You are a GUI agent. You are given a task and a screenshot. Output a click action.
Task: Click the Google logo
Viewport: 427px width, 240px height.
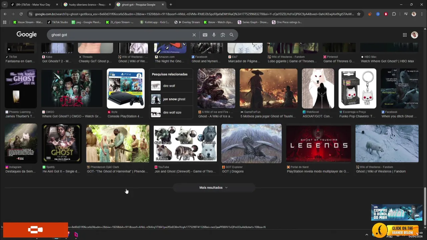click(27, 35)
